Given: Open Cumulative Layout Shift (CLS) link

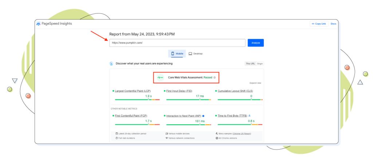Looking at the screenshot, I should [235, 91].
